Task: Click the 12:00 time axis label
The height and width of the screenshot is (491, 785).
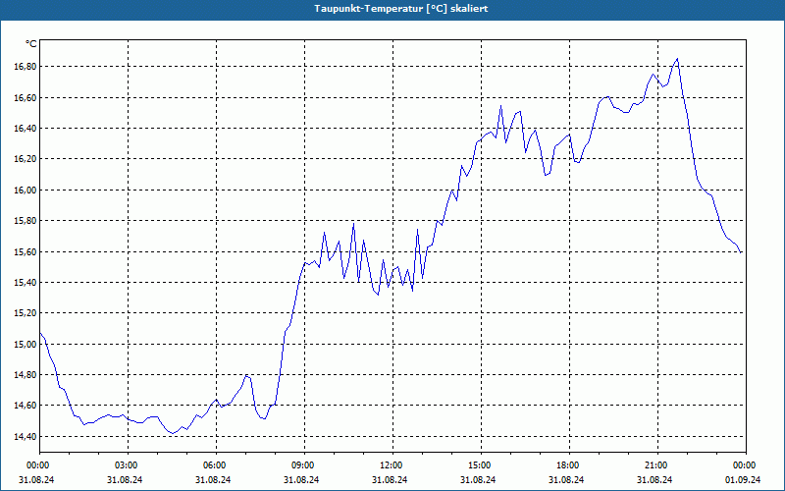Action: pyautogui.click(x=390, y=465)
